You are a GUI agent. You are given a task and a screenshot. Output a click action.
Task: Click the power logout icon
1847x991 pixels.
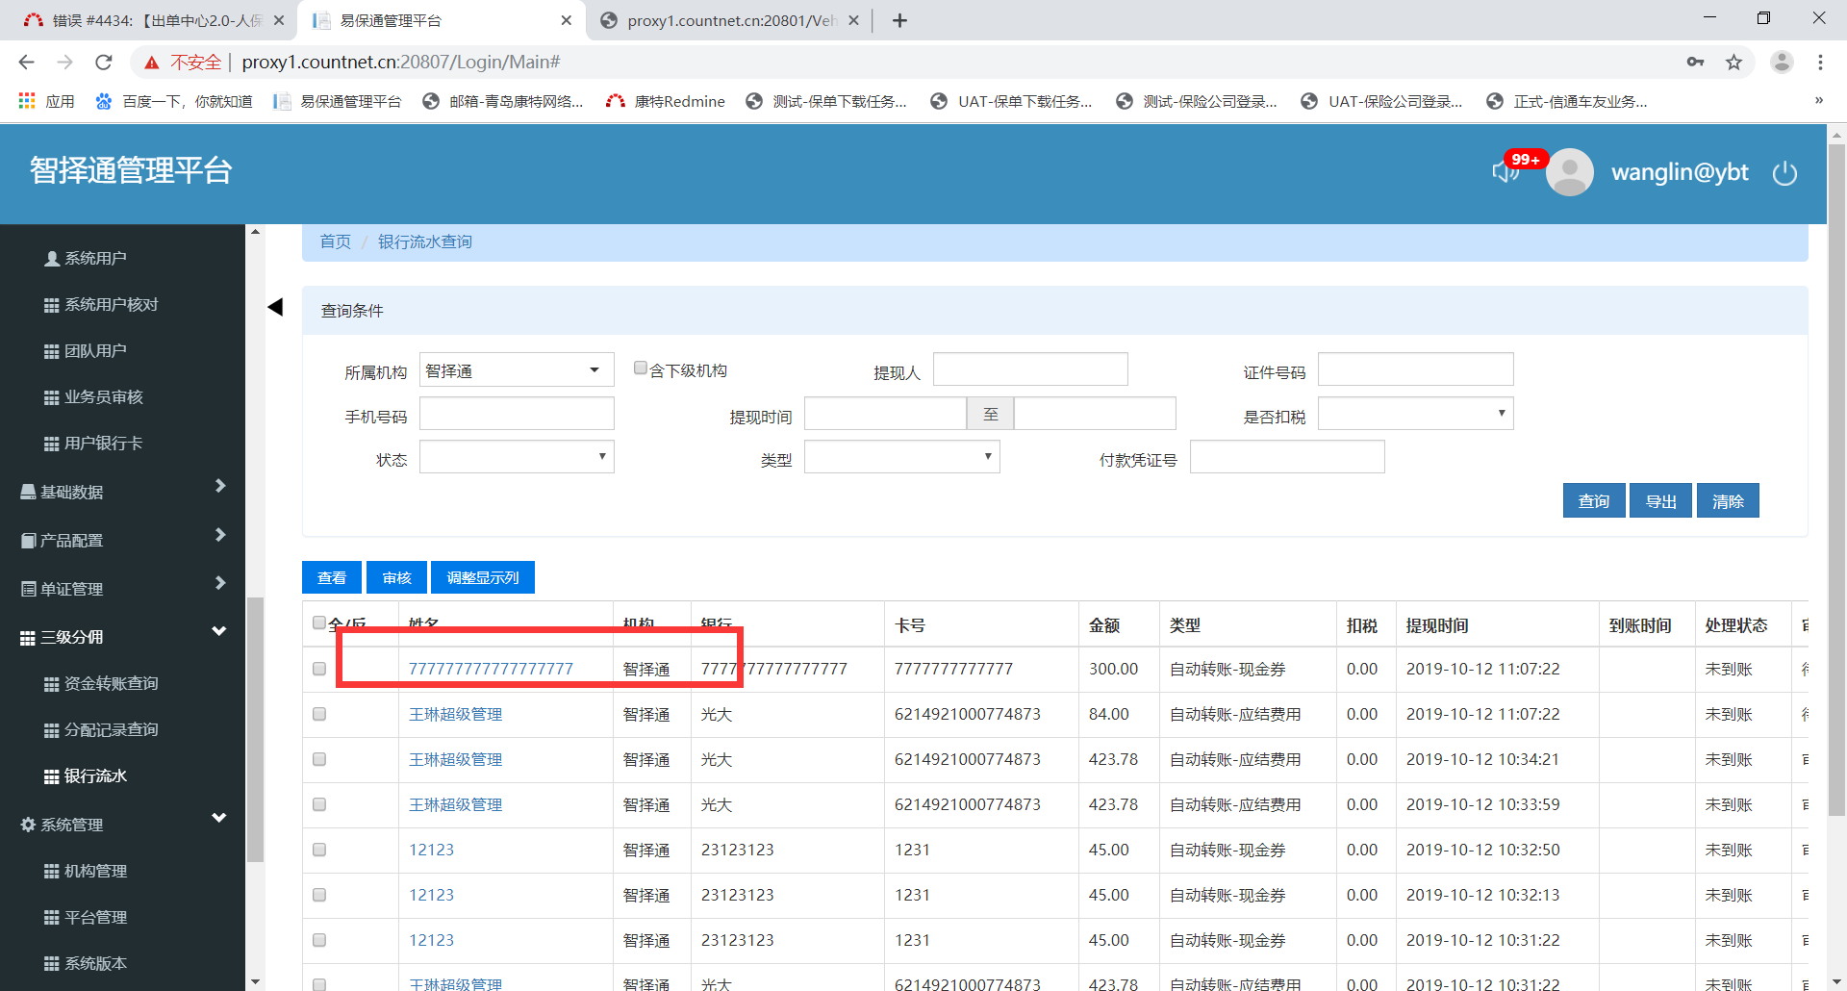(x=1784, y=173)
